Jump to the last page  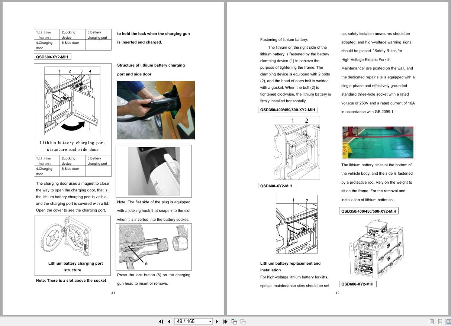225,322
